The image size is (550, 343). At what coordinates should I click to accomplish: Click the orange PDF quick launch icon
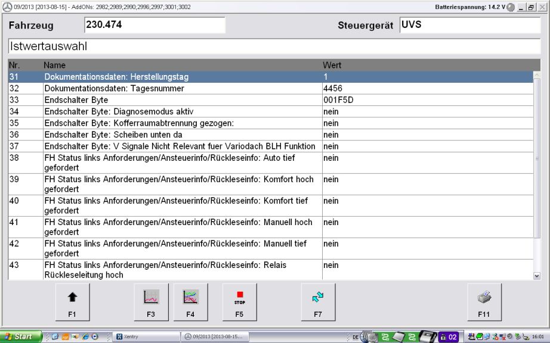[x=65, y=336]
